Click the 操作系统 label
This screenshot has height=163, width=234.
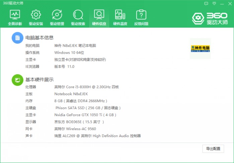click(32, 53)
